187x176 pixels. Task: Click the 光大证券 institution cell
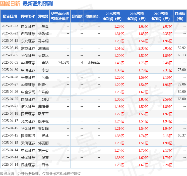tap(28, 121)
